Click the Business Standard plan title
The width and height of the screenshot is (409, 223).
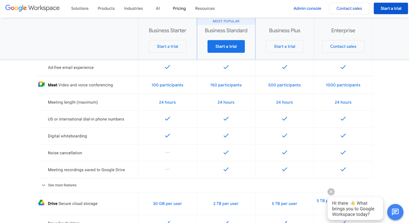pos(226,31)
